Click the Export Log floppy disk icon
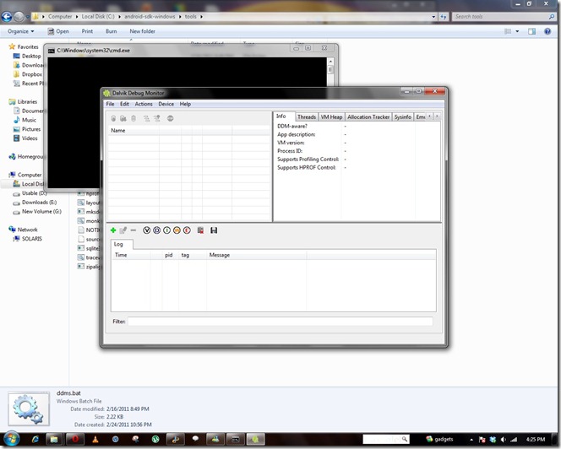The width and height of the screenshot is (561, 449). pyautogui.click(x=214, y=230)
